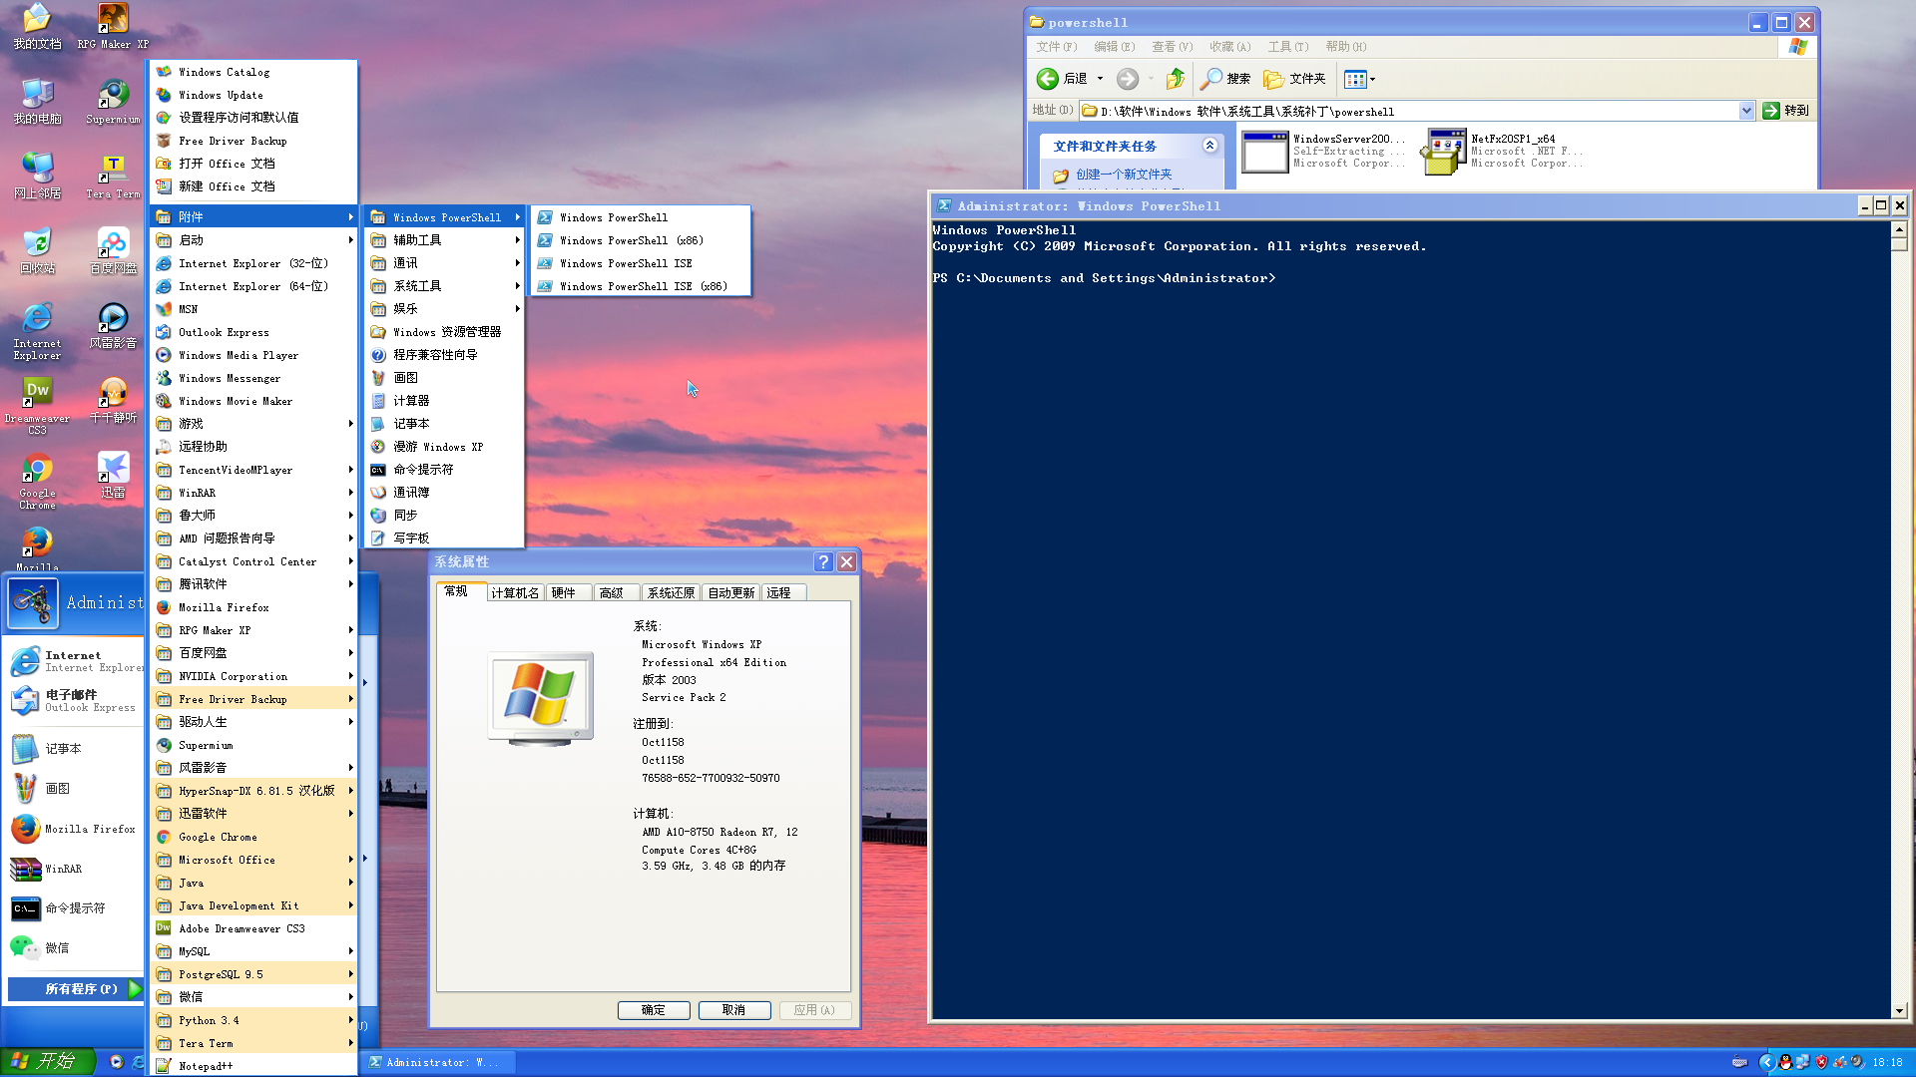Show hidden tray icons with the arrow

(1766, 1063)
